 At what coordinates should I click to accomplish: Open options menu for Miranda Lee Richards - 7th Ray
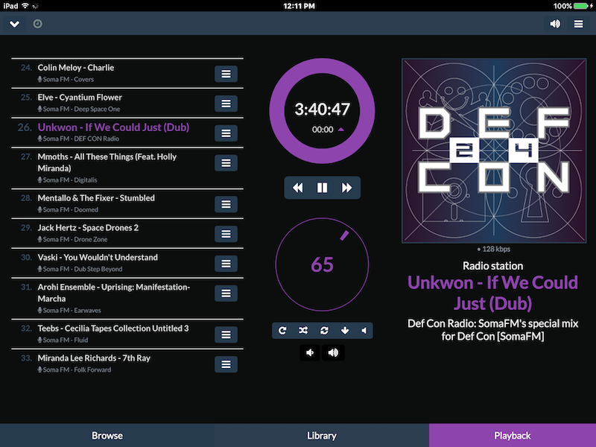point(226,364)
